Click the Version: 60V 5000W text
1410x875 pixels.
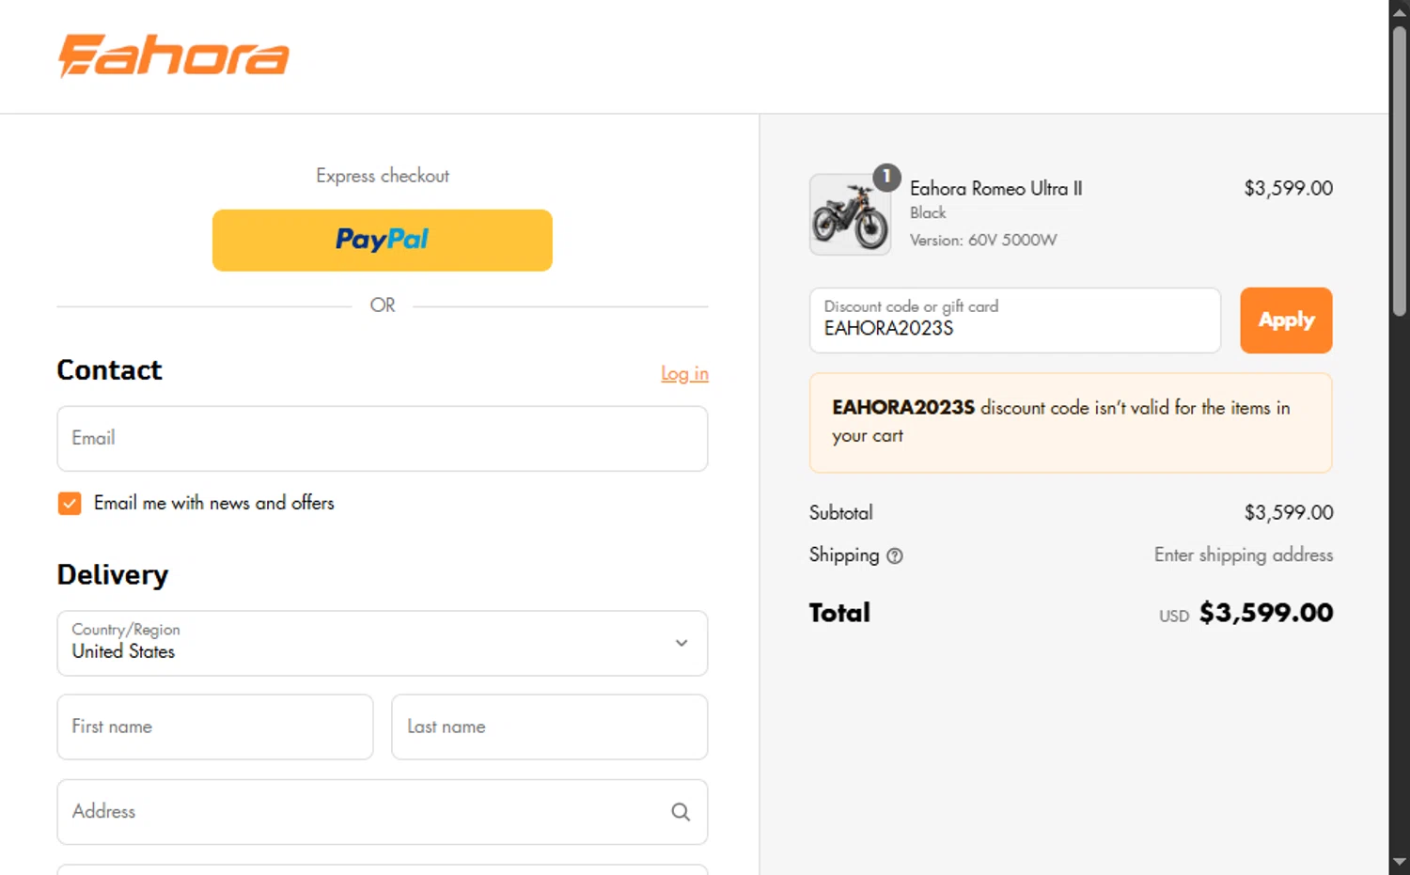[982, 240]
